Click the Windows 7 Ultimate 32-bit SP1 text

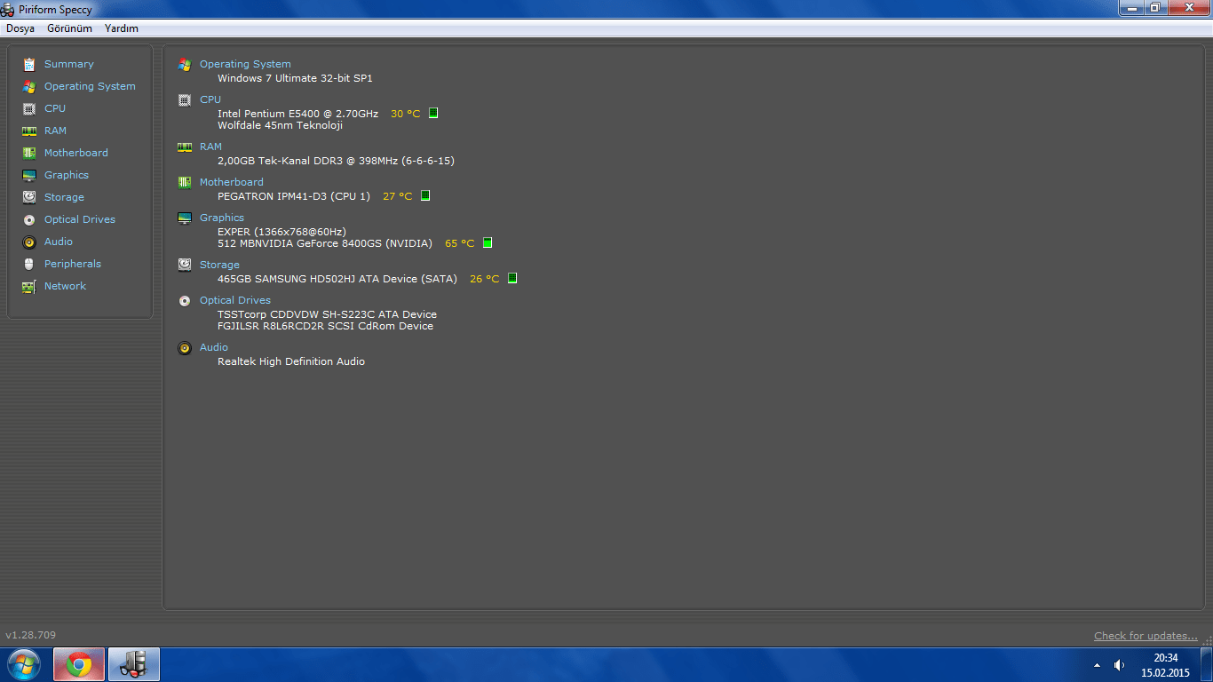coord(295,78)
